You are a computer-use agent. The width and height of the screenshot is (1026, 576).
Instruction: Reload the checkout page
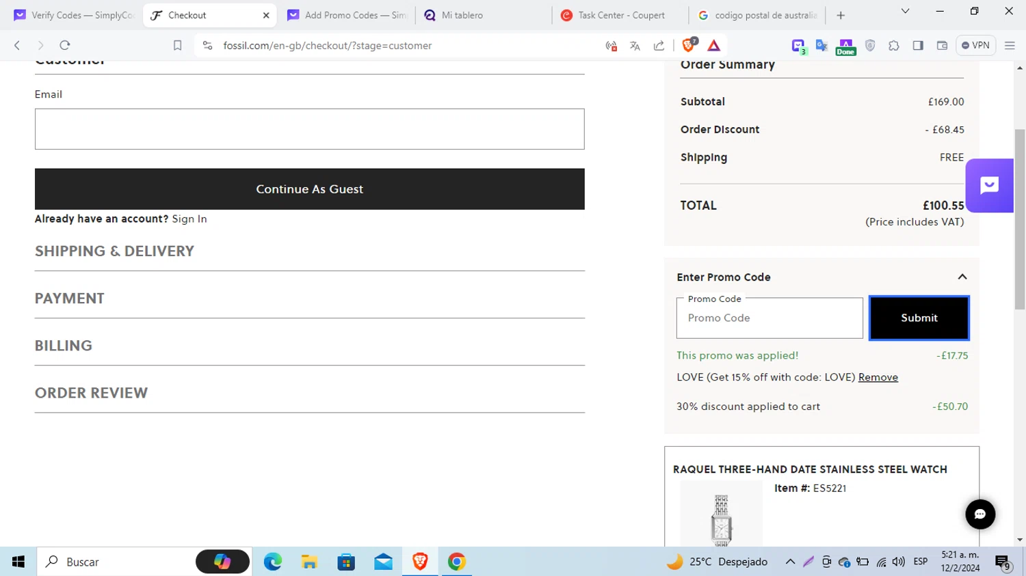[x=65, y=46]
